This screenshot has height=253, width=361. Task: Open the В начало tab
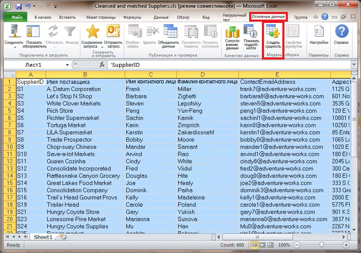pos(43,17)
